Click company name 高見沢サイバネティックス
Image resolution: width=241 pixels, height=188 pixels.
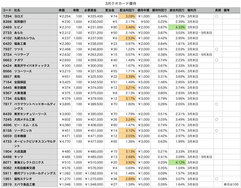click(32, 66)
